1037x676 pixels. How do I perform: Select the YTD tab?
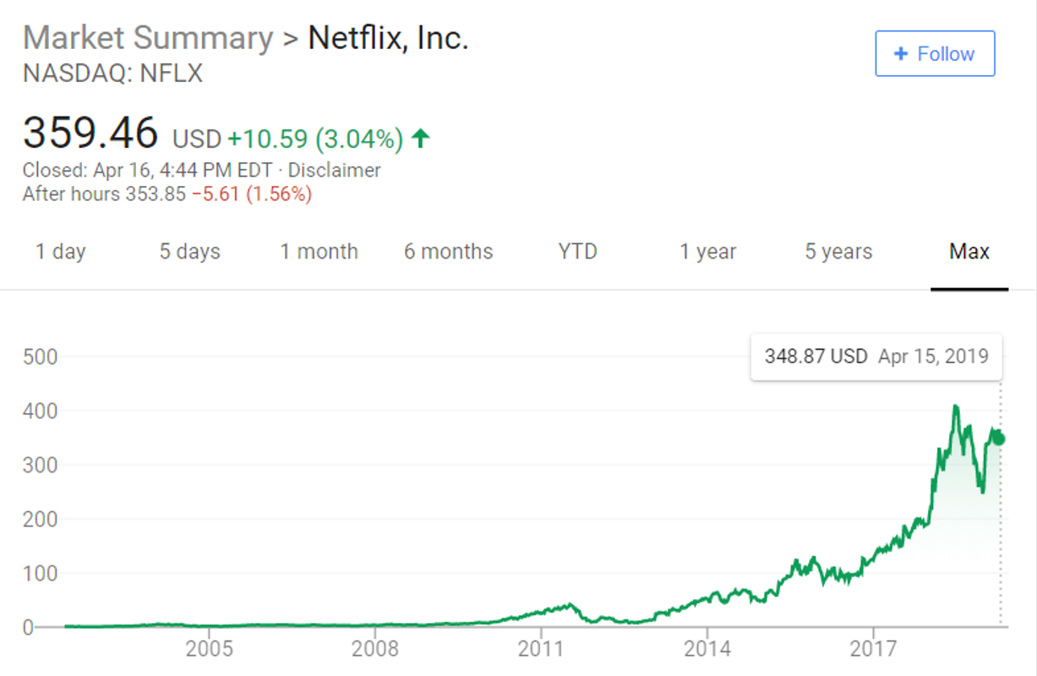[x=578, y=252]
